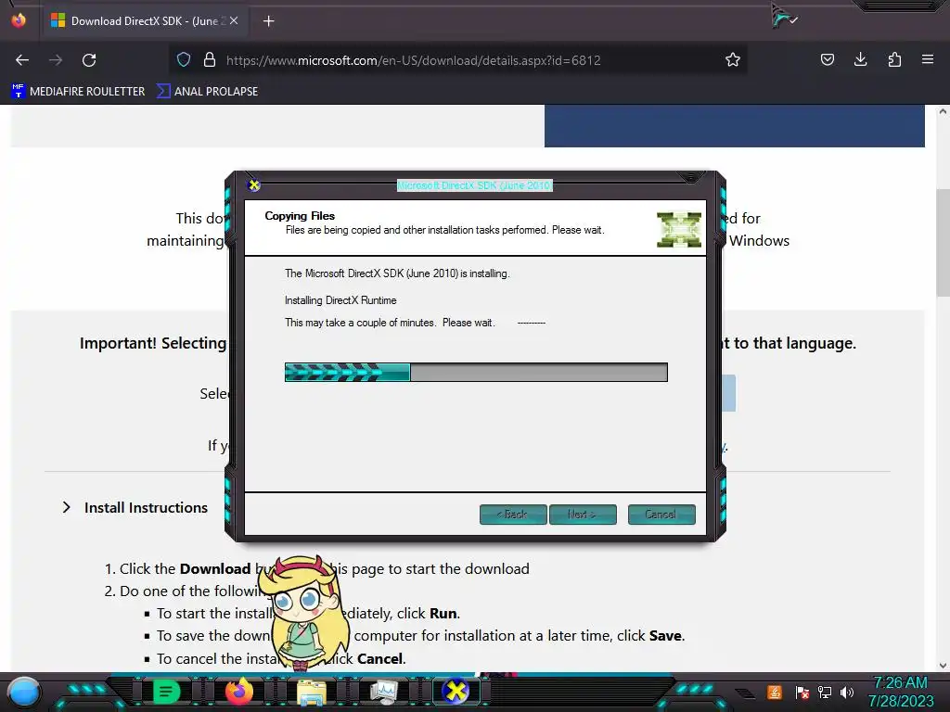Image resolution: width=950 pixels, height=712 pixels.
Task: Open tracking protection shield info
Action: (184, 60)
